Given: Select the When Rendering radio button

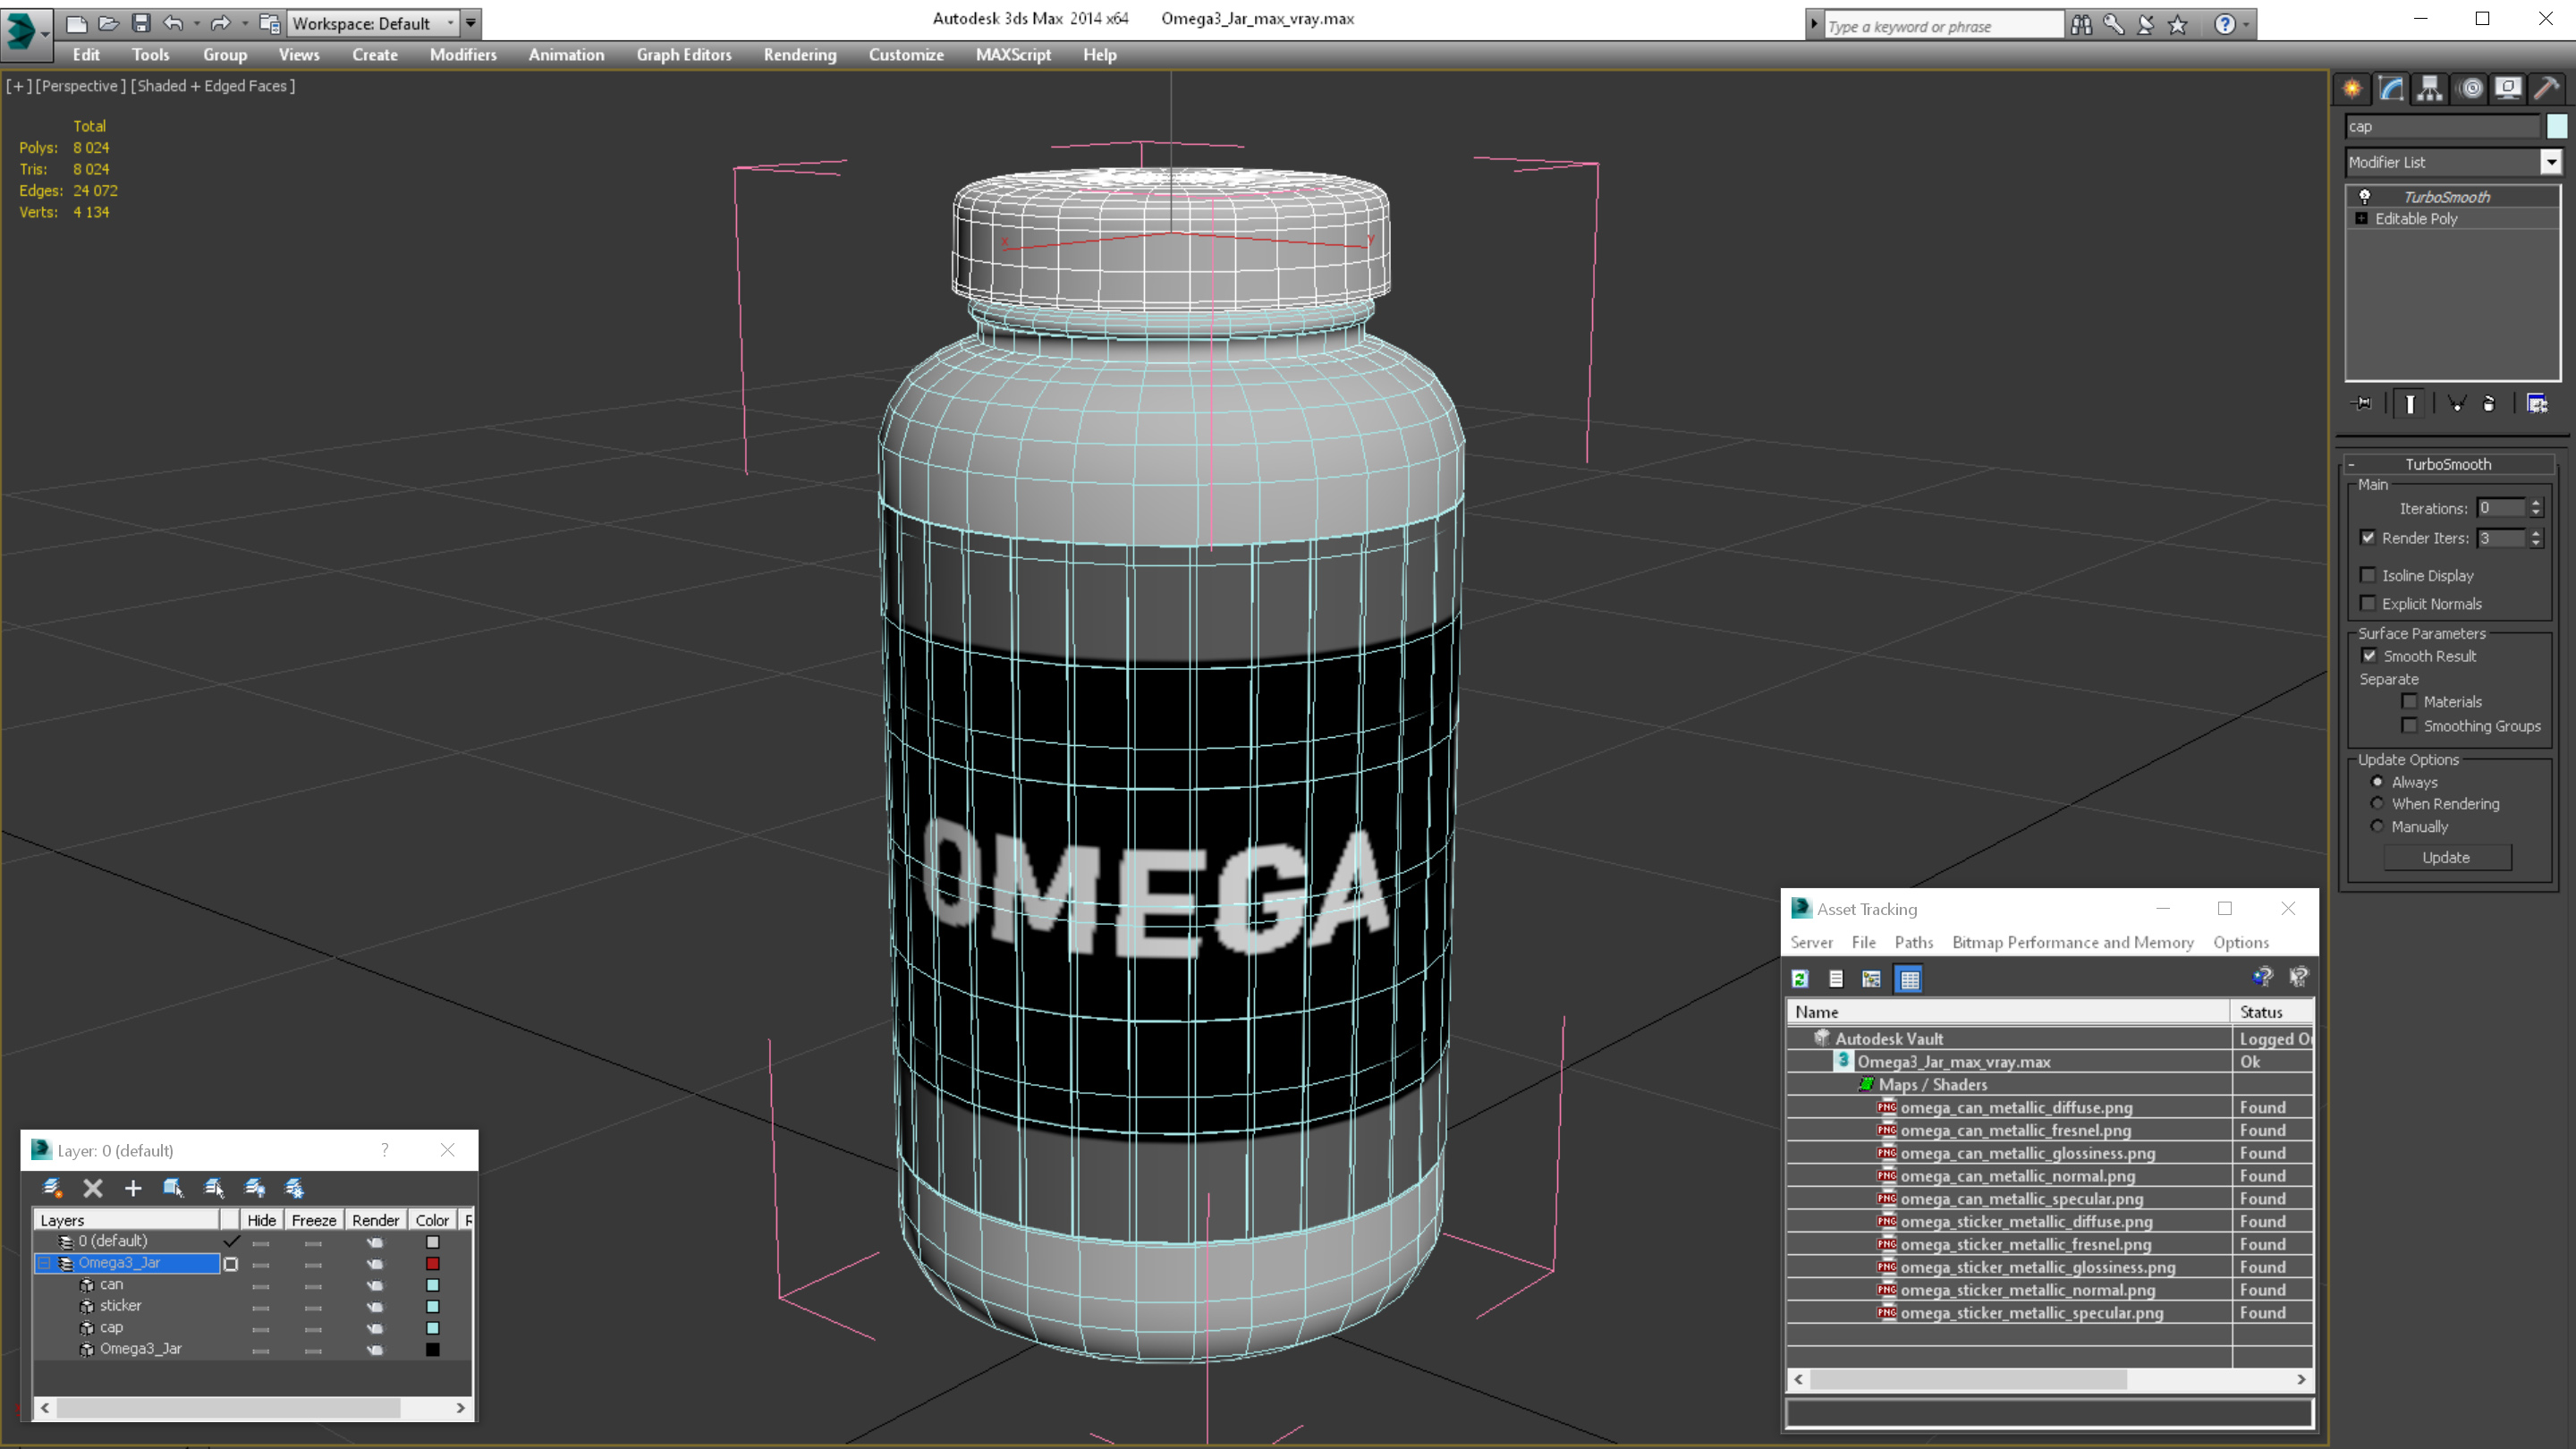Looking at the screenshot, I should pos(2377,803).
